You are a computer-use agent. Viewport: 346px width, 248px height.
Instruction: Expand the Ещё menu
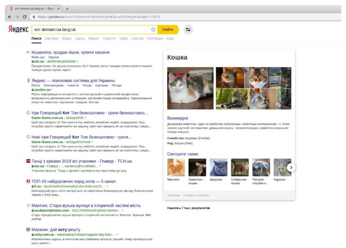pyautogui.click(x=170, y=39)
